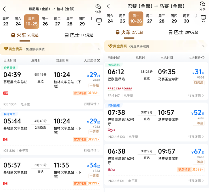Screen dimensions: 209x192
Task: Tap the Frecciarossa logo on FR 6147 card
Action: (120, 89)
